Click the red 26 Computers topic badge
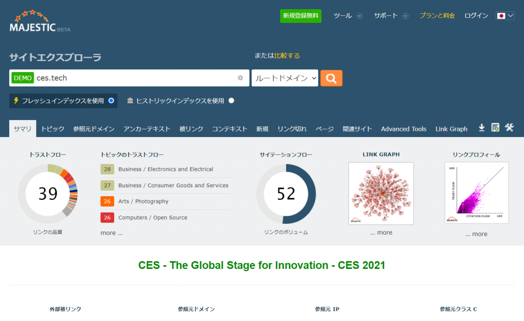Viewport: 524px width, 321px height. [x=107, y=218]
